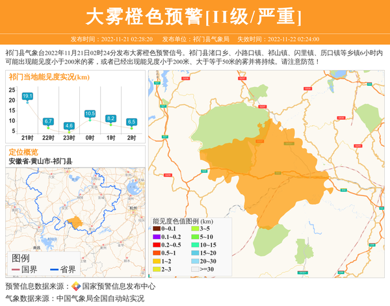This screenshot has width=390, height=306.
Task: Pick the 0~0.1 dark brown legend swatch
Action: [156, 229]
